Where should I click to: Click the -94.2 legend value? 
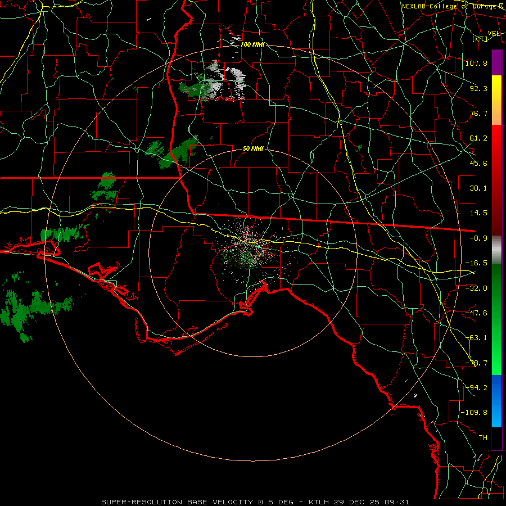pos(476,388)
